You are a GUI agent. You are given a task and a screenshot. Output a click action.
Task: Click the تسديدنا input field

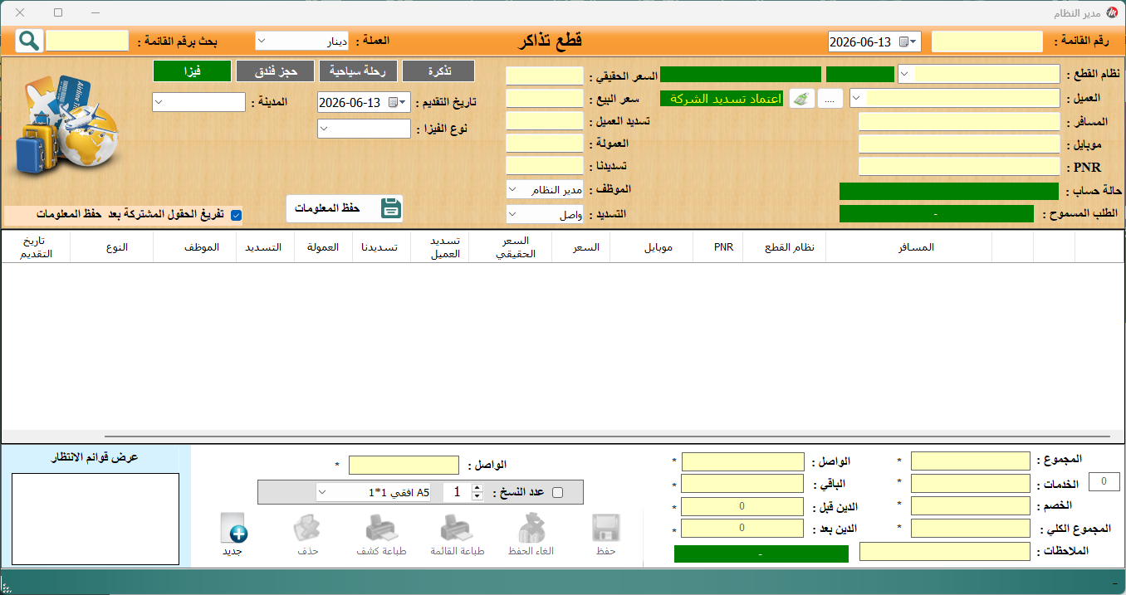pyautogui.click(x=545, y=166)
